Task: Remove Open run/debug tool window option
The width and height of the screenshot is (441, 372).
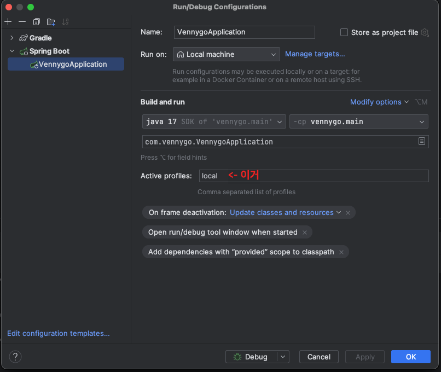Action: (305, 233)
